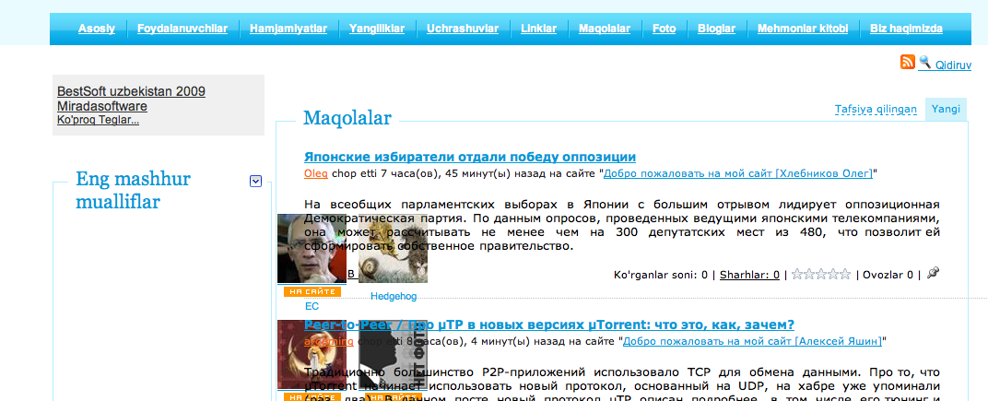Navigate to Mehmonlar kitobi page
This screenshot has height=401, width=988.
[x=802, y=29]
